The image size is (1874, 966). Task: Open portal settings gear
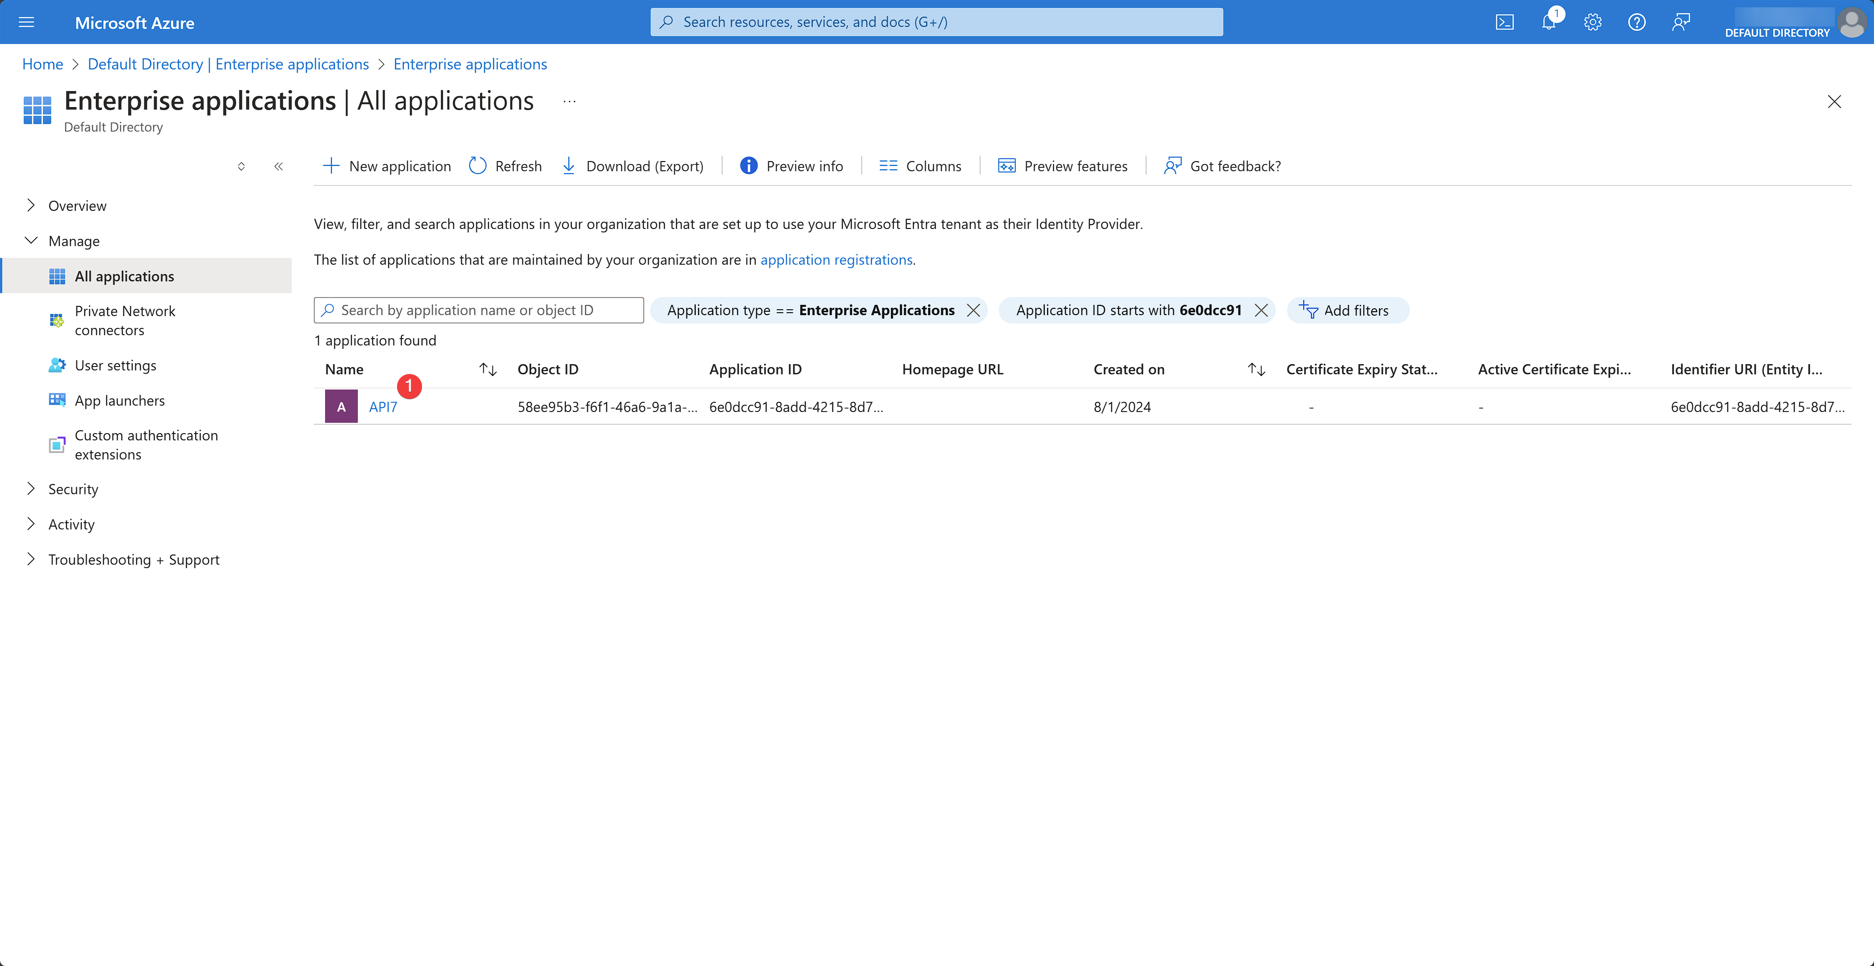point(1593,22)
